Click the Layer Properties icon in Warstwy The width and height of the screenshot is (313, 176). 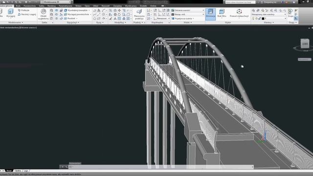tap(253, 10)
